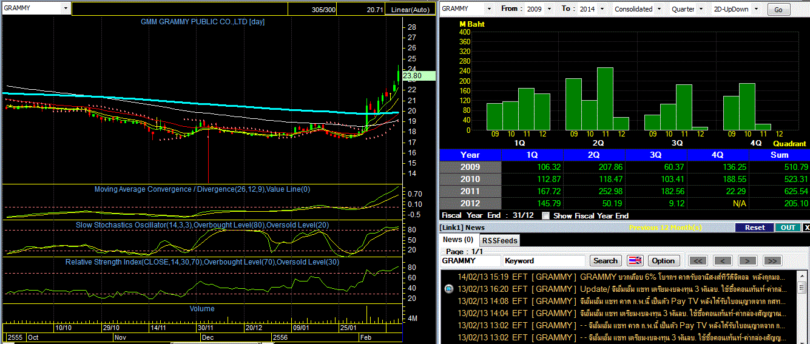Click the Linear(Auto) scale label

tap(410, 10)
